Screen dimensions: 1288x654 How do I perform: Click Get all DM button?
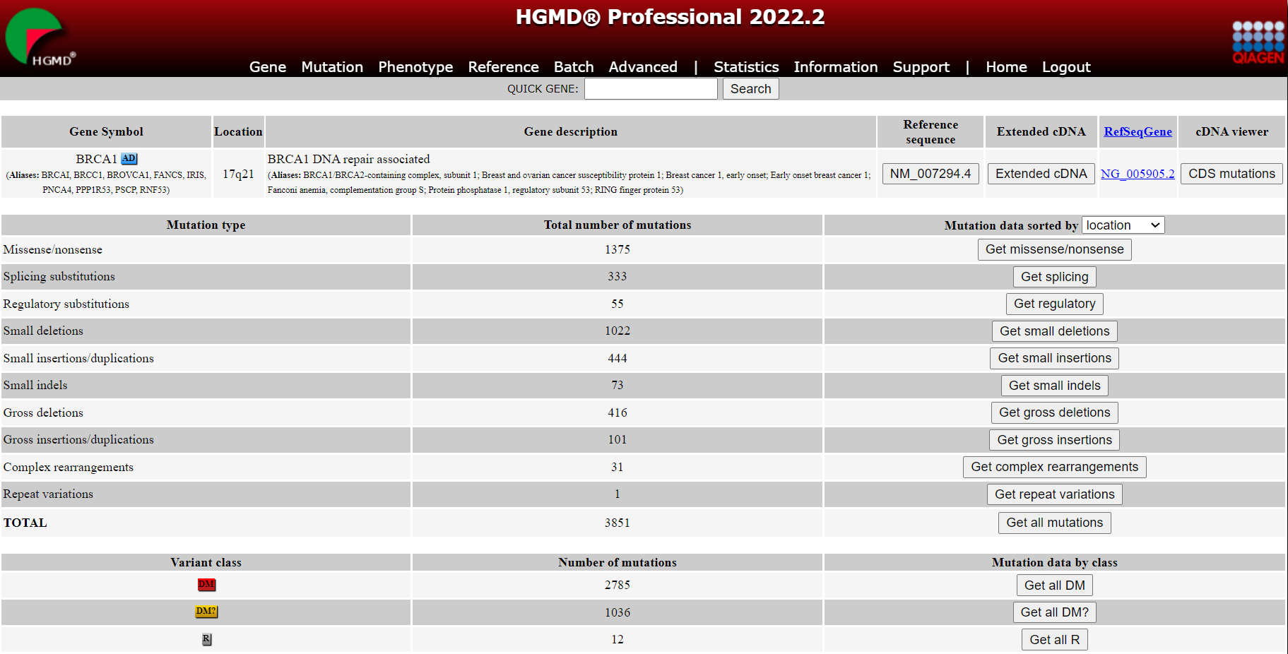(1054, 585)
